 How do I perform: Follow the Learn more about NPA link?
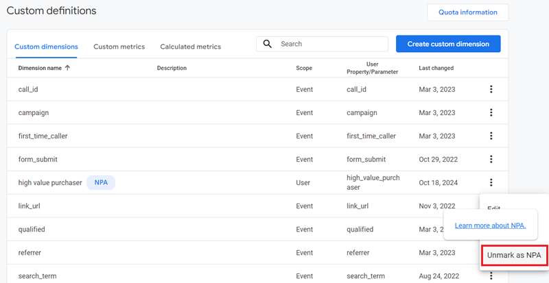(491, 225)
